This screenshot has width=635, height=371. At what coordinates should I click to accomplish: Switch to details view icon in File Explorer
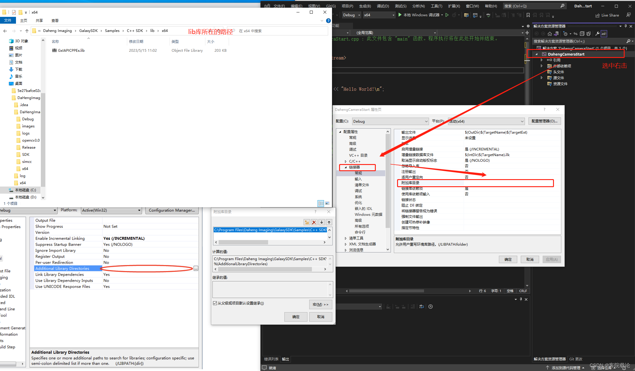point(321,203)
